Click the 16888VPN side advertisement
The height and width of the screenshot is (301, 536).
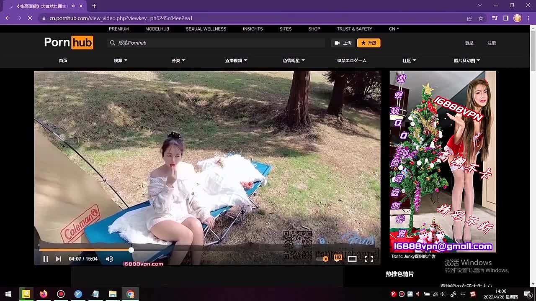tap(443, 161)
